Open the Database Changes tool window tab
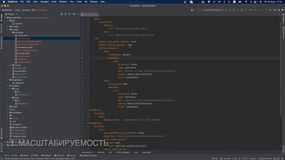The height and width of the screenshot is (160, 285). (88, 156)
